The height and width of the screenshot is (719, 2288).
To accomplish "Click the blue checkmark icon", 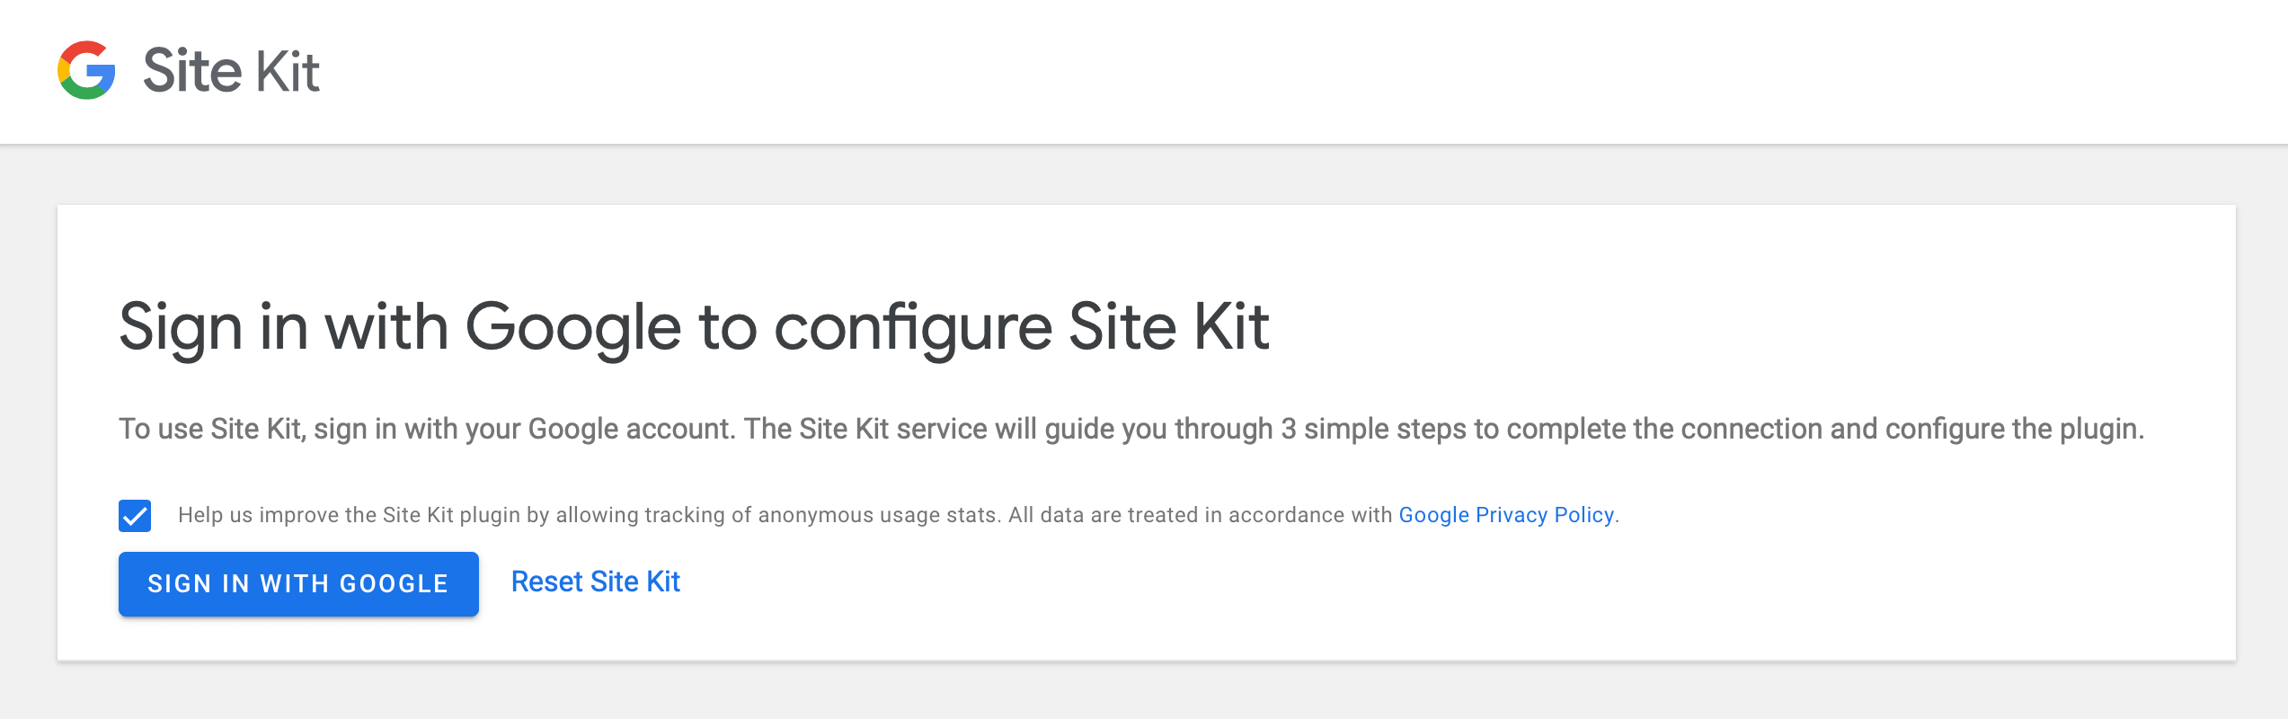I will coord(135,516).
